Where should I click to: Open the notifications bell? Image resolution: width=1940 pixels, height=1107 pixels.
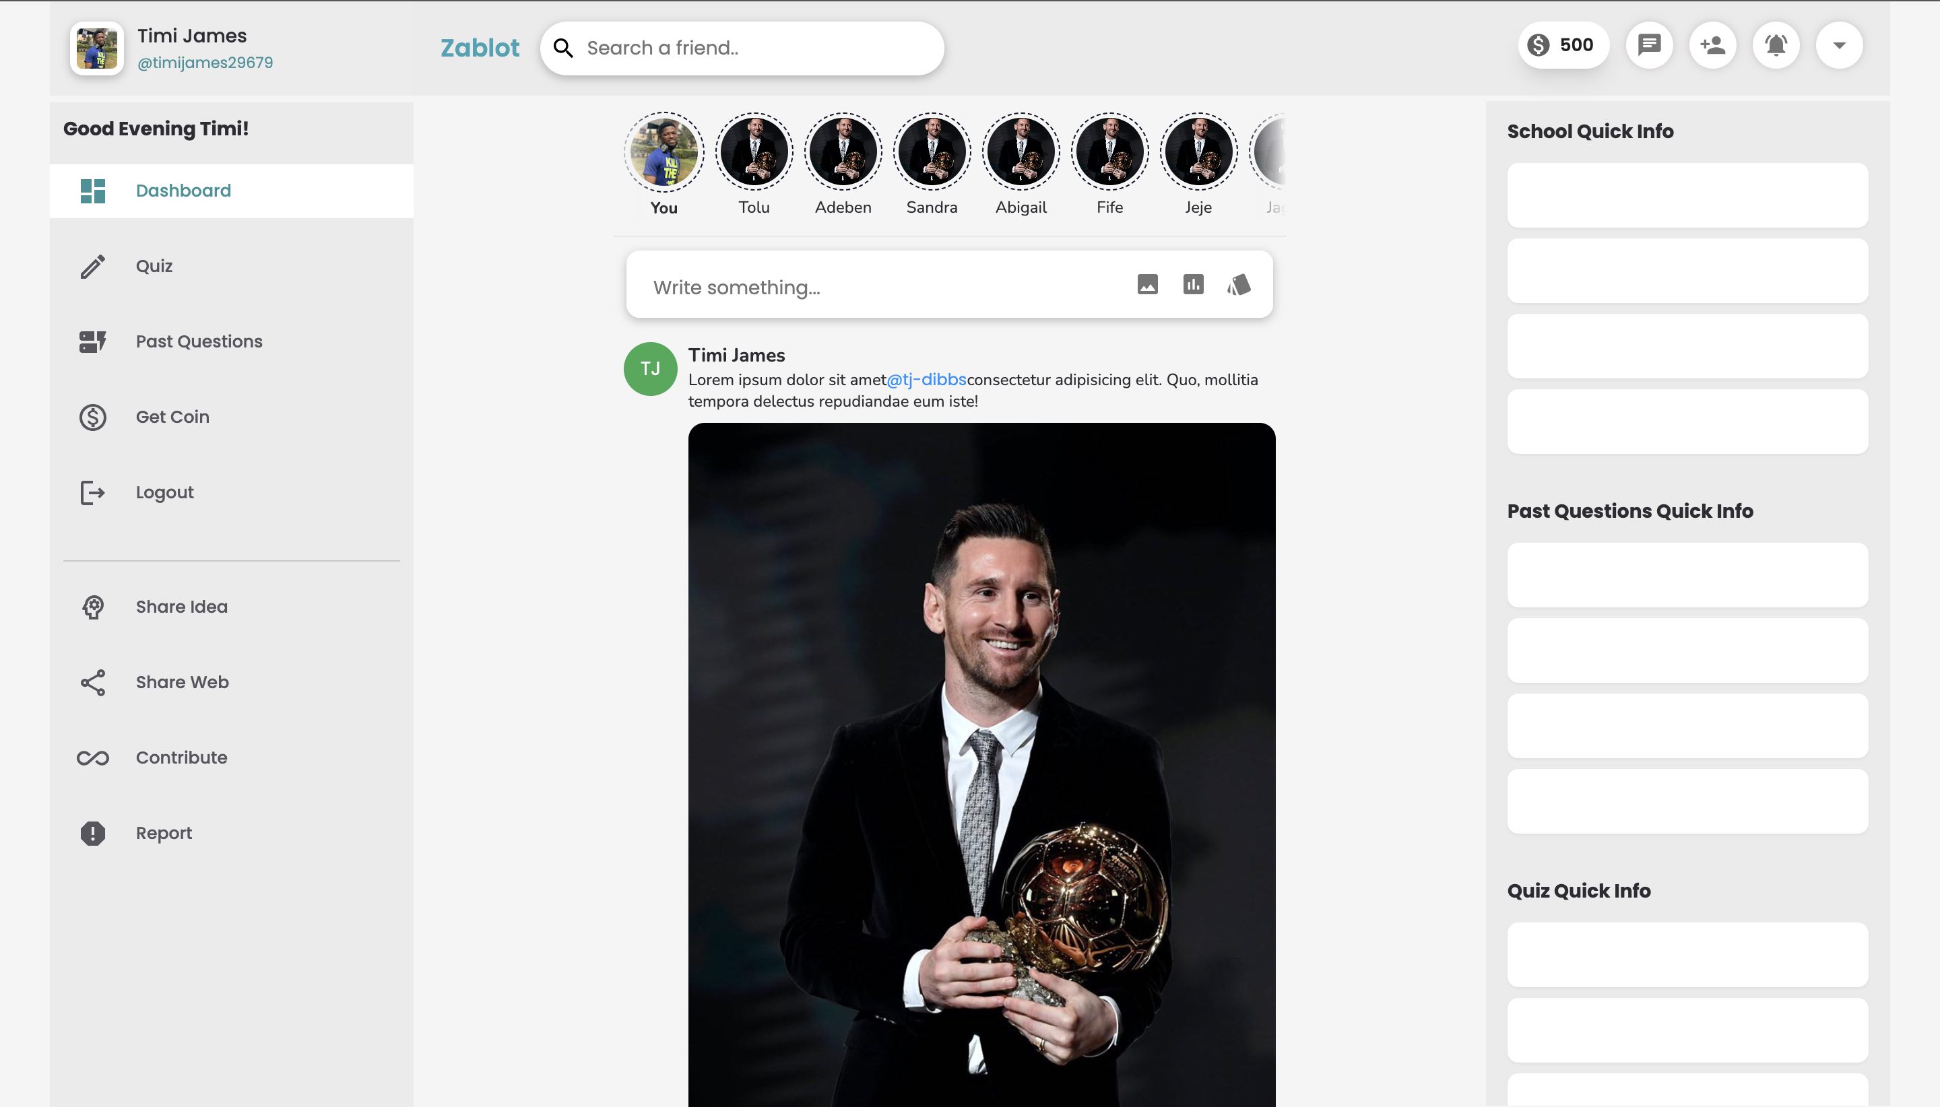1775,45
